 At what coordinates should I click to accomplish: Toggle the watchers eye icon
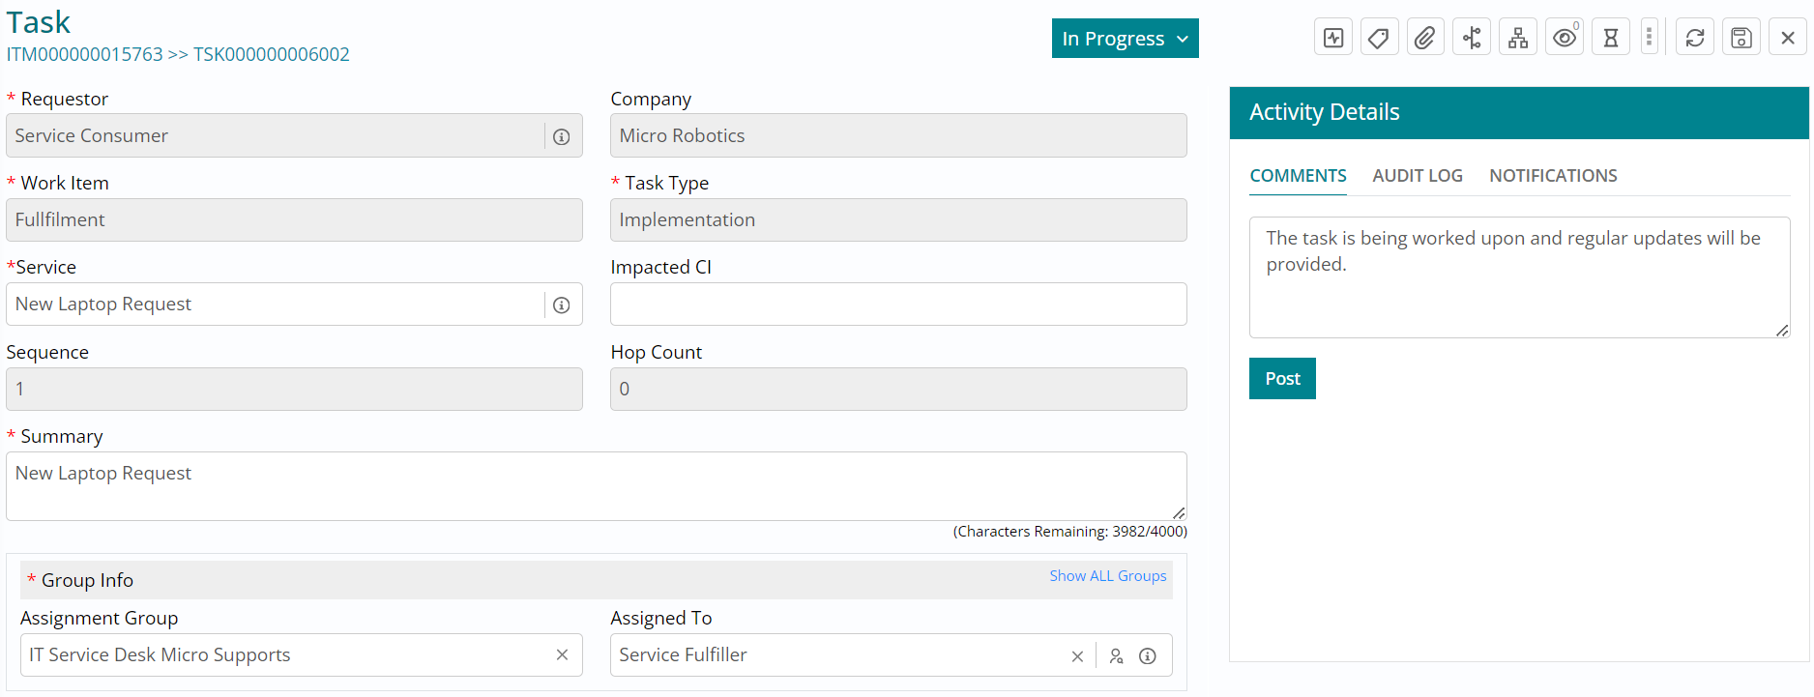[x=1564, y=38]
